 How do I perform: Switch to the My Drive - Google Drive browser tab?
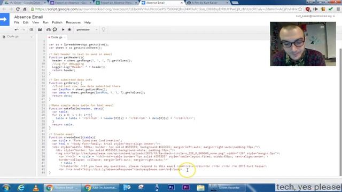(x=25, y=3)
